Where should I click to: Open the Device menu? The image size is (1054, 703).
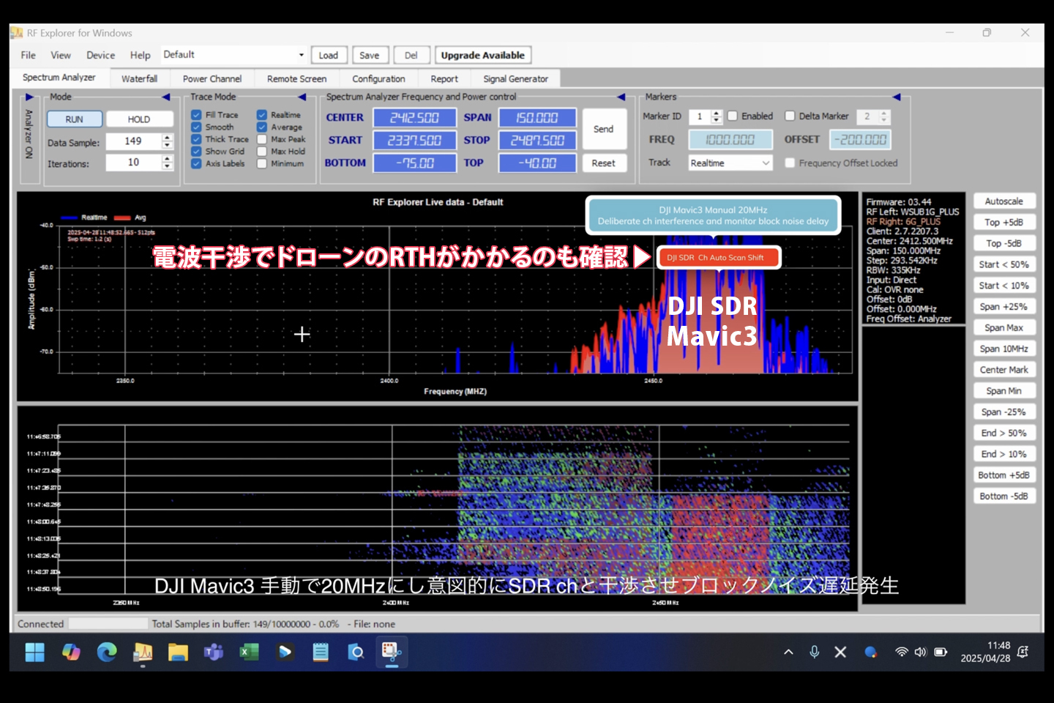100,54
